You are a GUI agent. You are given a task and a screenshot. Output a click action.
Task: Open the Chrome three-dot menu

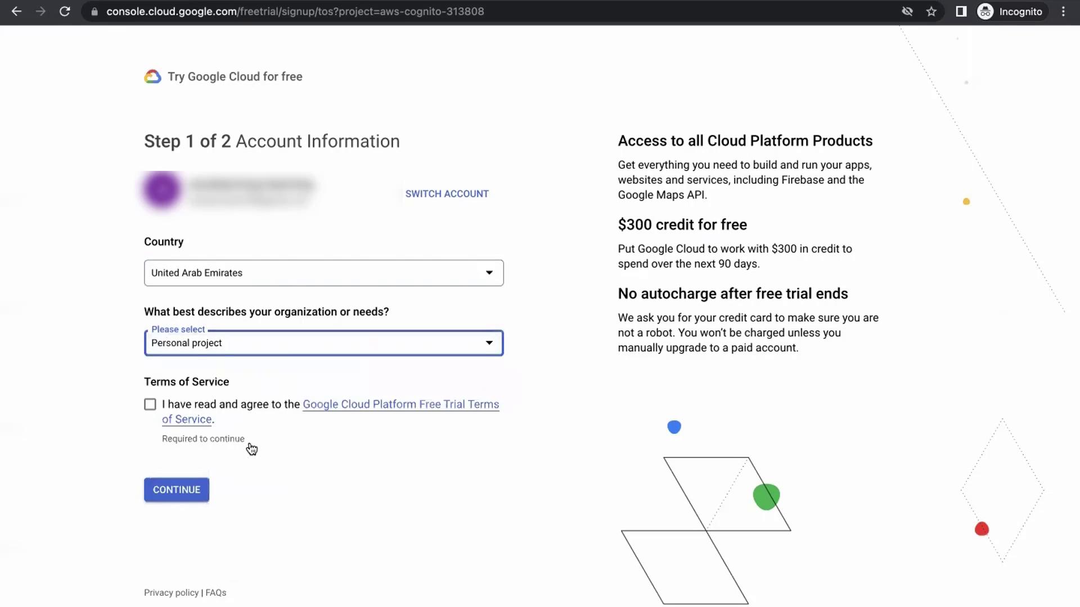click(x=1063, y=11)
